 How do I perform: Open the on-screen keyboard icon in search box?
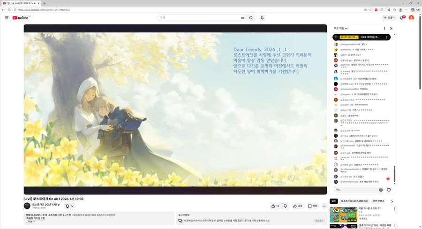coord(242,18)
